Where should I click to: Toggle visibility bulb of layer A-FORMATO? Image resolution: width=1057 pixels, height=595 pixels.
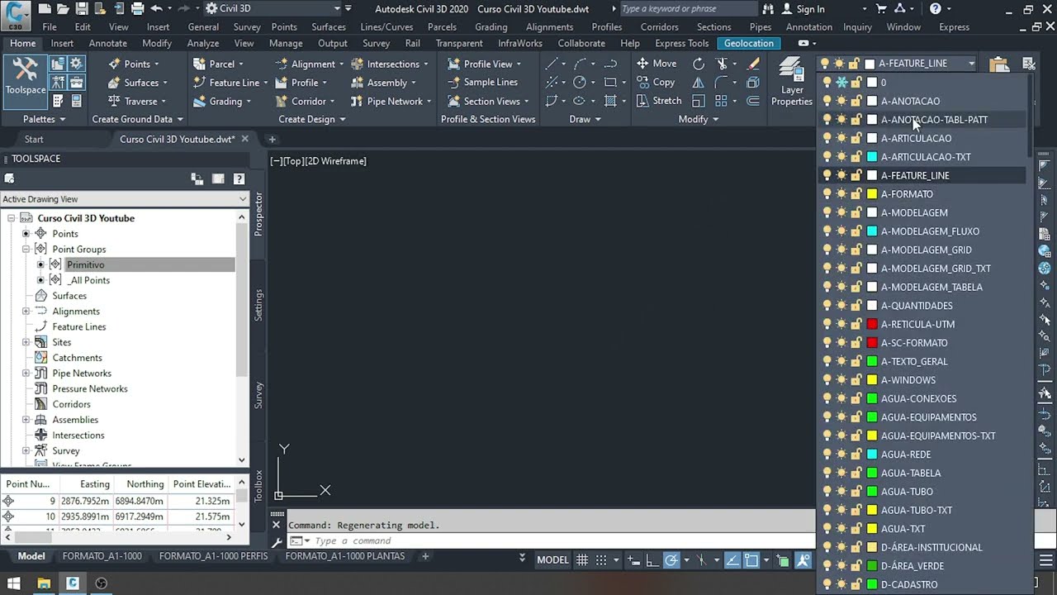click(827, 194)
